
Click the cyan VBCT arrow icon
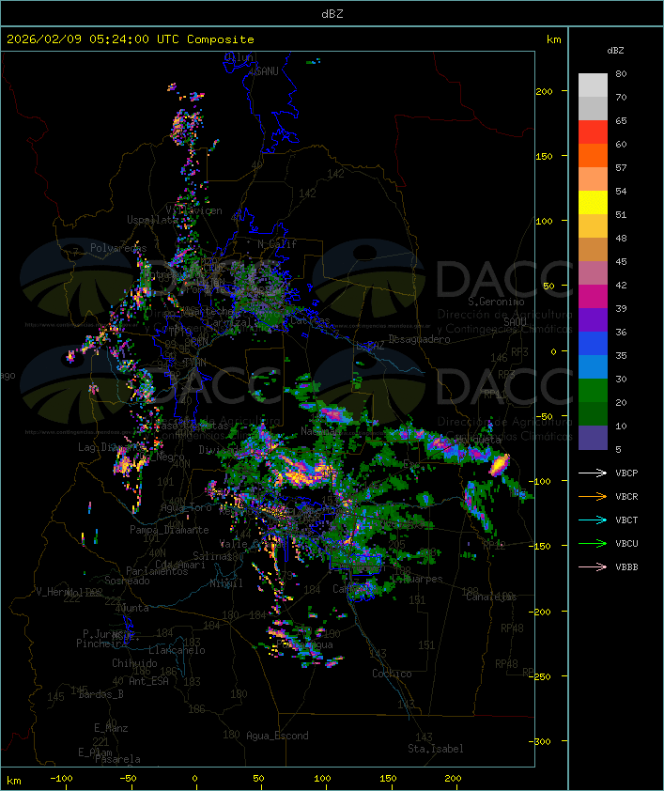593,520
